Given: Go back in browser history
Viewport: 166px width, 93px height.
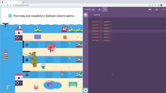Looking at the screenshot, I should pyautogui.click(x=2, y=5).
